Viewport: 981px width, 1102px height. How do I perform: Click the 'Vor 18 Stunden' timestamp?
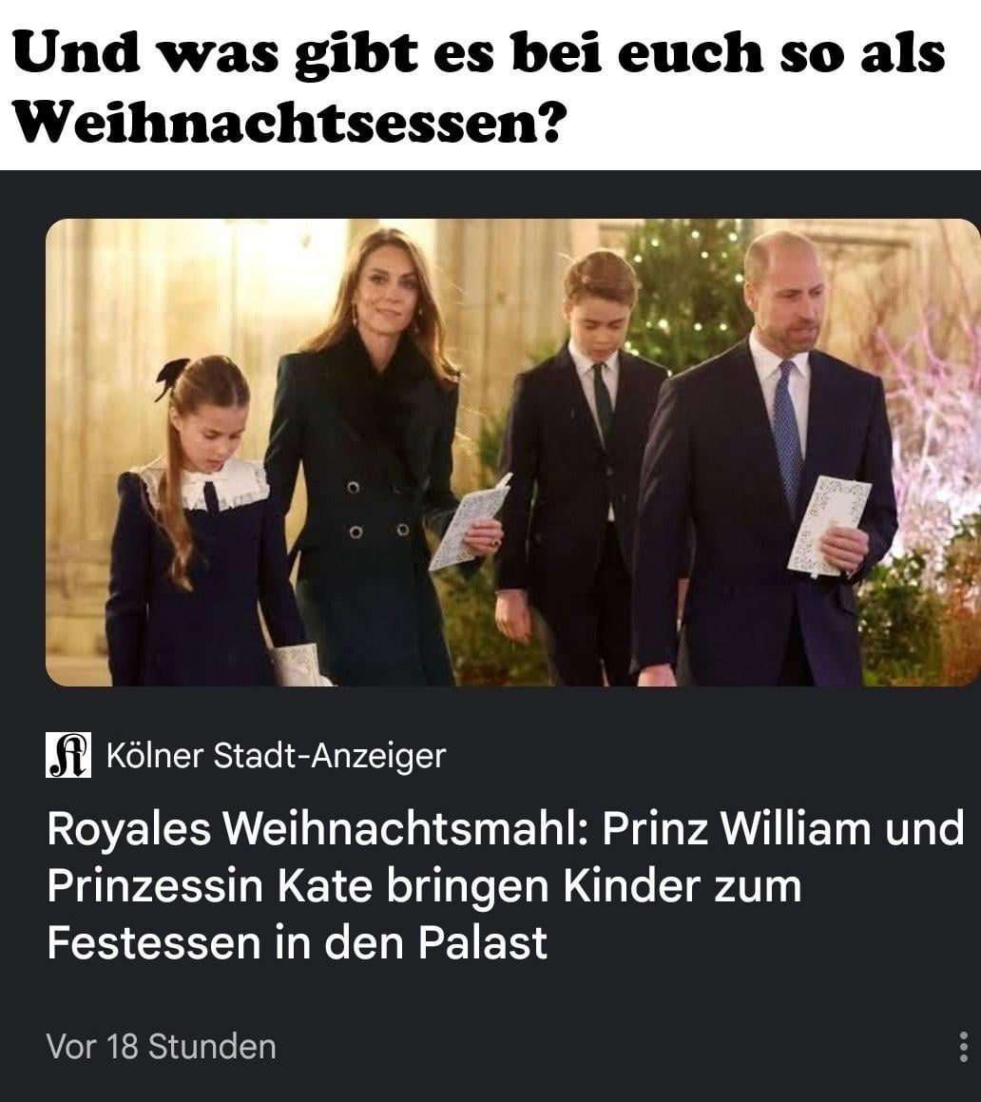coord(161,1046)
